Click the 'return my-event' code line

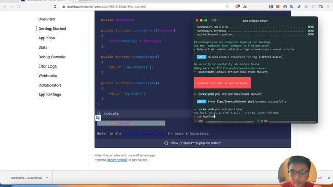coord(127,94)
